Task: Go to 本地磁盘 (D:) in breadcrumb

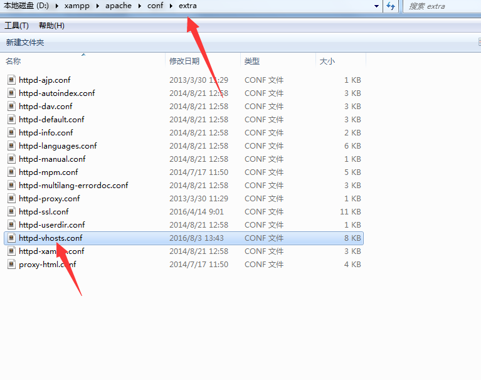Action: coord(26,6)
